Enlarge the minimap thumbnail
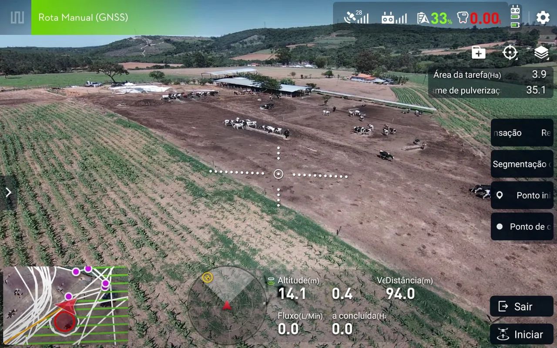Image resolution: width=557 pixels, height=348 pixels. coord(66,305)
